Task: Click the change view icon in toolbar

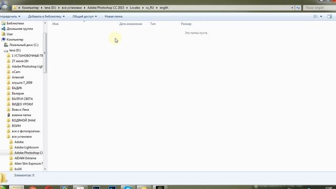Action: point(316,16)
